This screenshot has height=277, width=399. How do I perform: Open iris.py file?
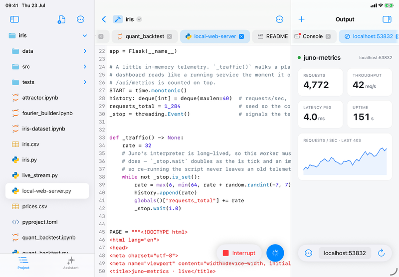(47, 159)
